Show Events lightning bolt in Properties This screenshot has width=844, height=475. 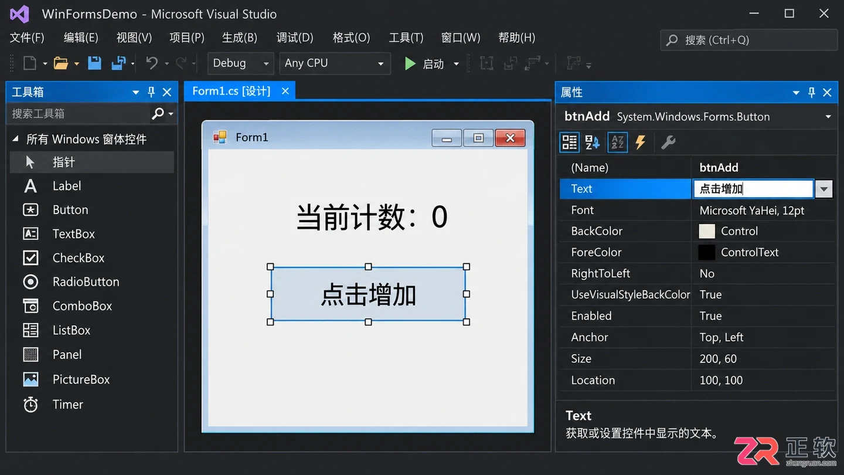[x=641, y=142]
